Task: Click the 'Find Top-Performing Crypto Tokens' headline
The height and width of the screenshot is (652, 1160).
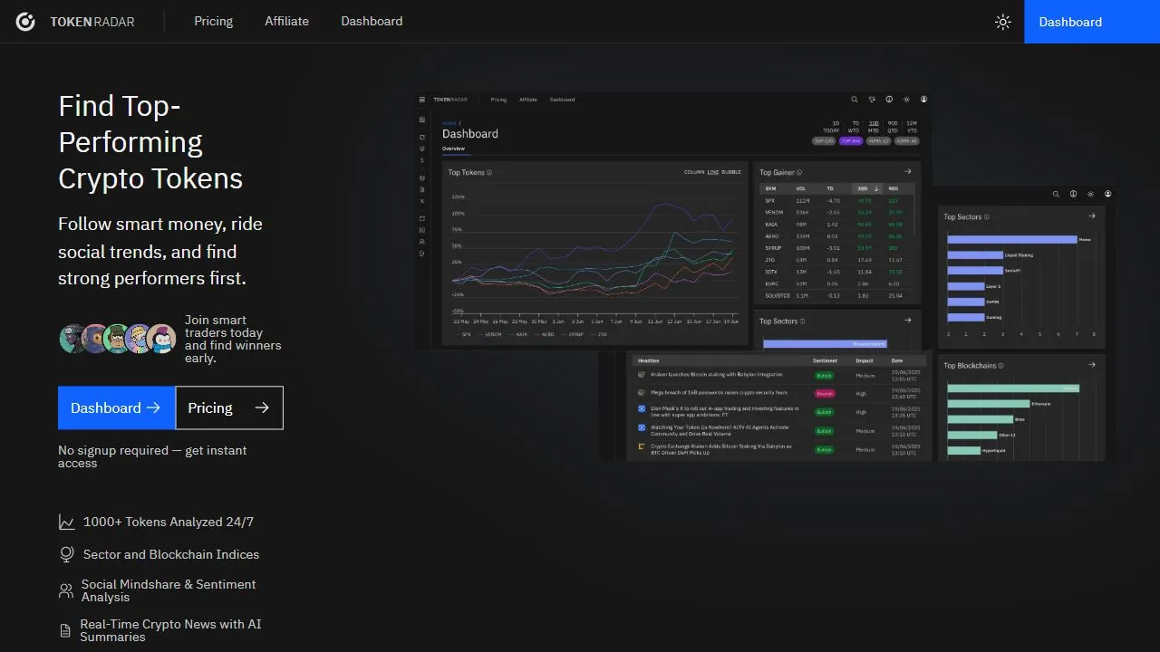Action: point(150,142)
